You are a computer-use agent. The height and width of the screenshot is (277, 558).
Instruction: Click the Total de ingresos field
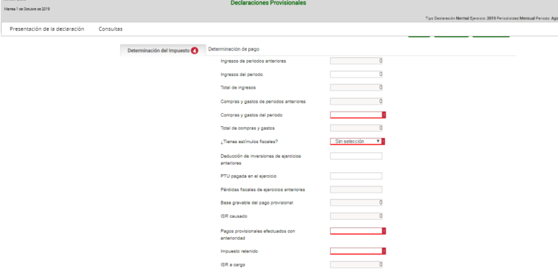pyautogui.click(x=356, y=88)
